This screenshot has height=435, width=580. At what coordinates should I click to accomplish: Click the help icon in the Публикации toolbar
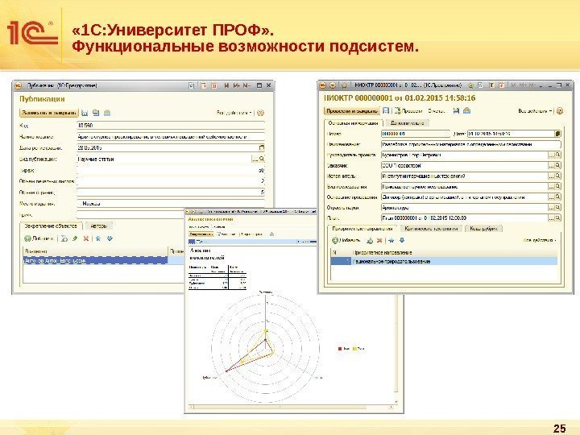(x=260, y=113)
